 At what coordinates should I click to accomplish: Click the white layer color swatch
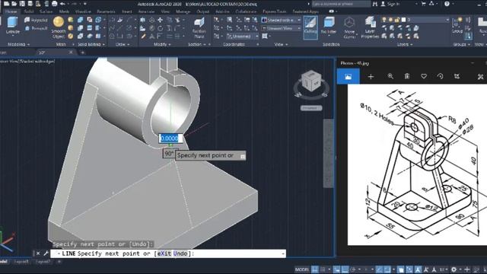click(x=403, y=20)
